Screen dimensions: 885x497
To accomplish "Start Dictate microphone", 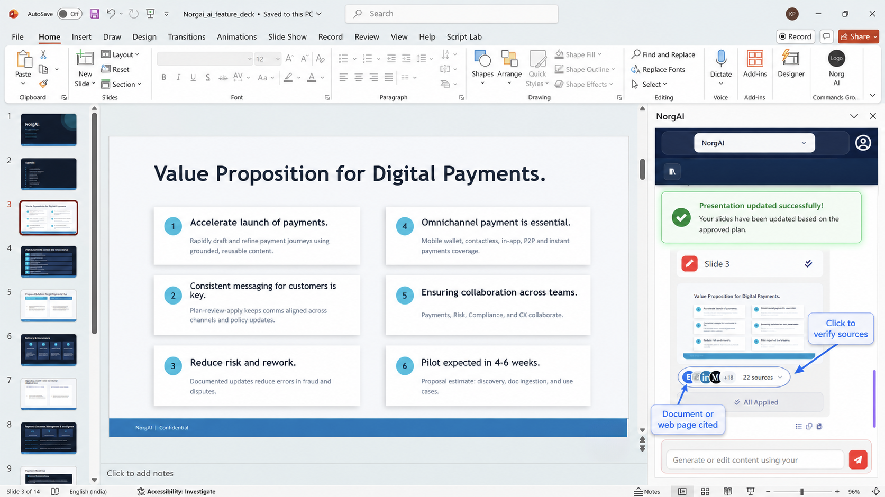I will (x=721, y=69).
